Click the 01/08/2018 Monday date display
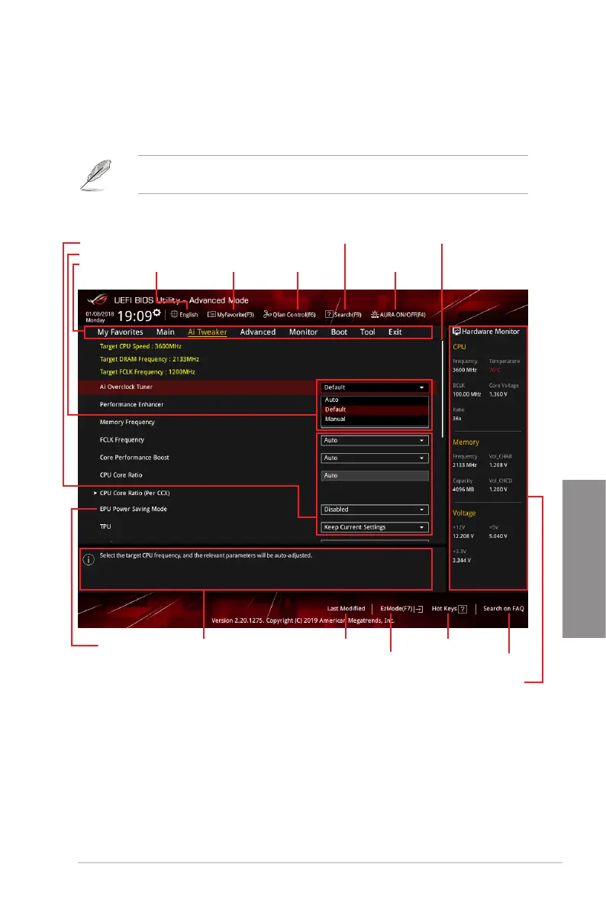The height and width of the screenshot is (910, 606). click(x=100, y=317)
